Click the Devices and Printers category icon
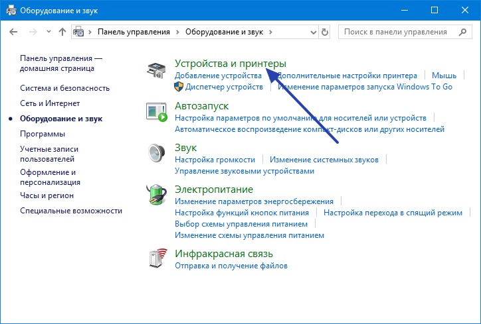Screen dimensions: 481x324 pyautogui.click(x=156, y=70)
